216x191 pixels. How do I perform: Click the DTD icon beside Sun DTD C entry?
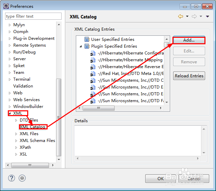point(93,80)
